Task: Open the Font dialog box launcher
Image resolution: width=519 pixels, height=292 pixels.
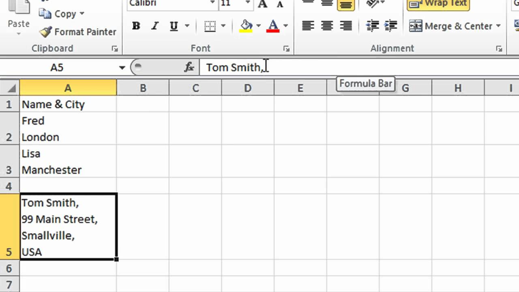Action: [x=287, y=49]
